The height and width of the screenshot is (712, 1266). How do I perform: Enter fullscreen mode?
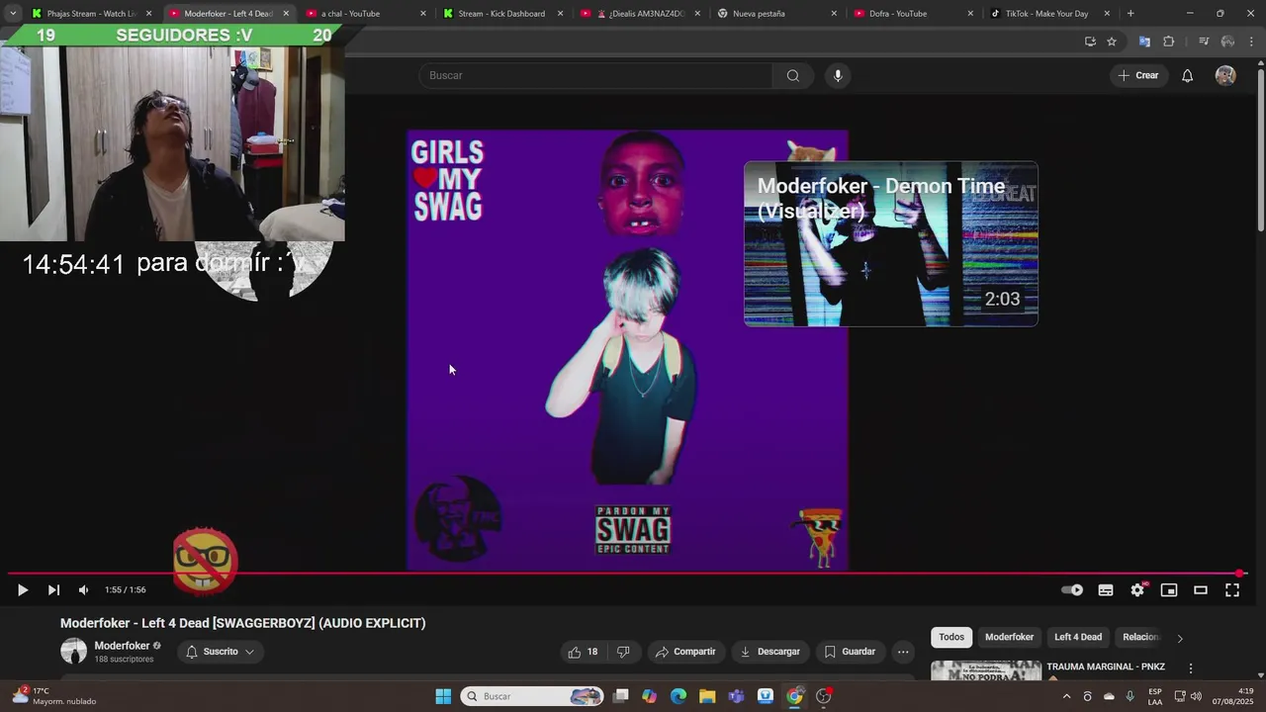click(x=1232, y=590)
